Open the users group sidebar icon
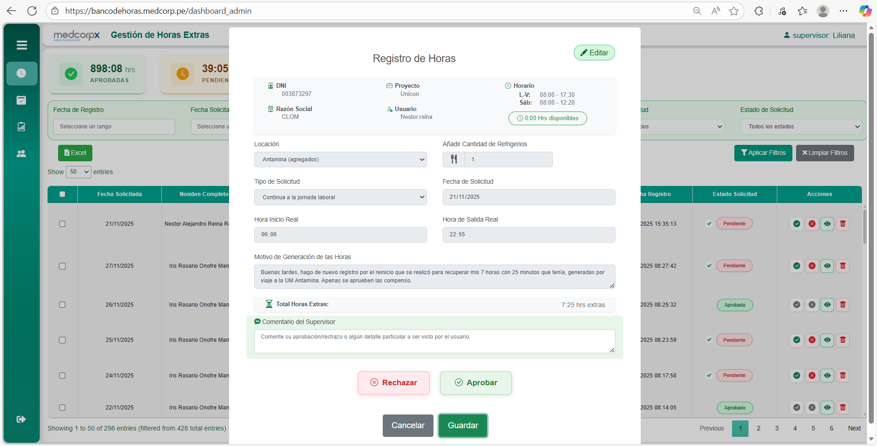This screenshot has width=877, height=446. tap(21, 154)
